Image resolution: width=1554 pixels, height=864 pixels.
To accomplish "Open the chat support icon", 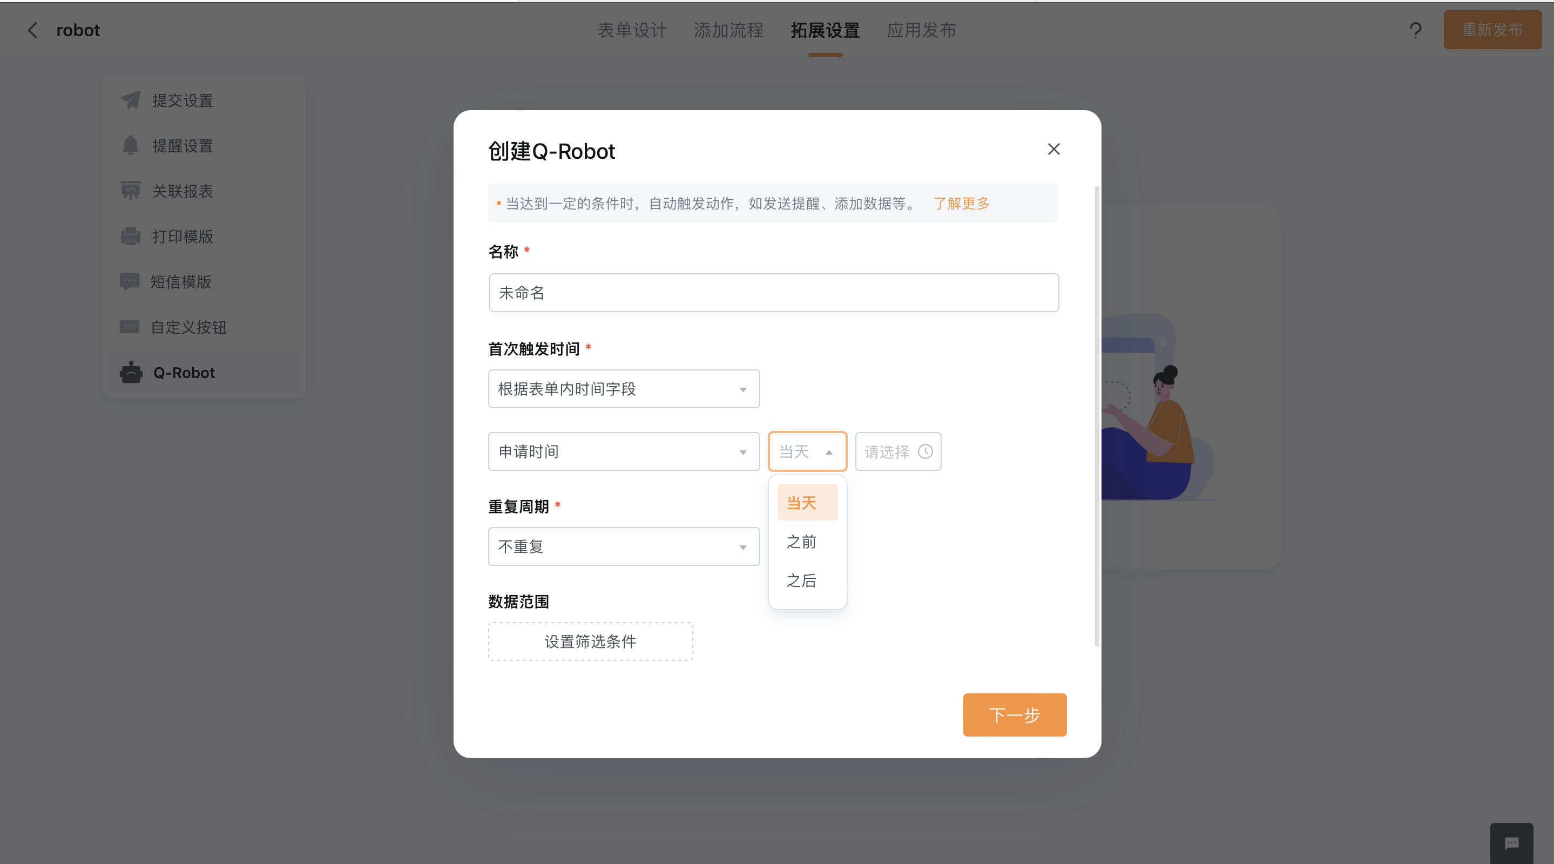I will pos(1511,843).
